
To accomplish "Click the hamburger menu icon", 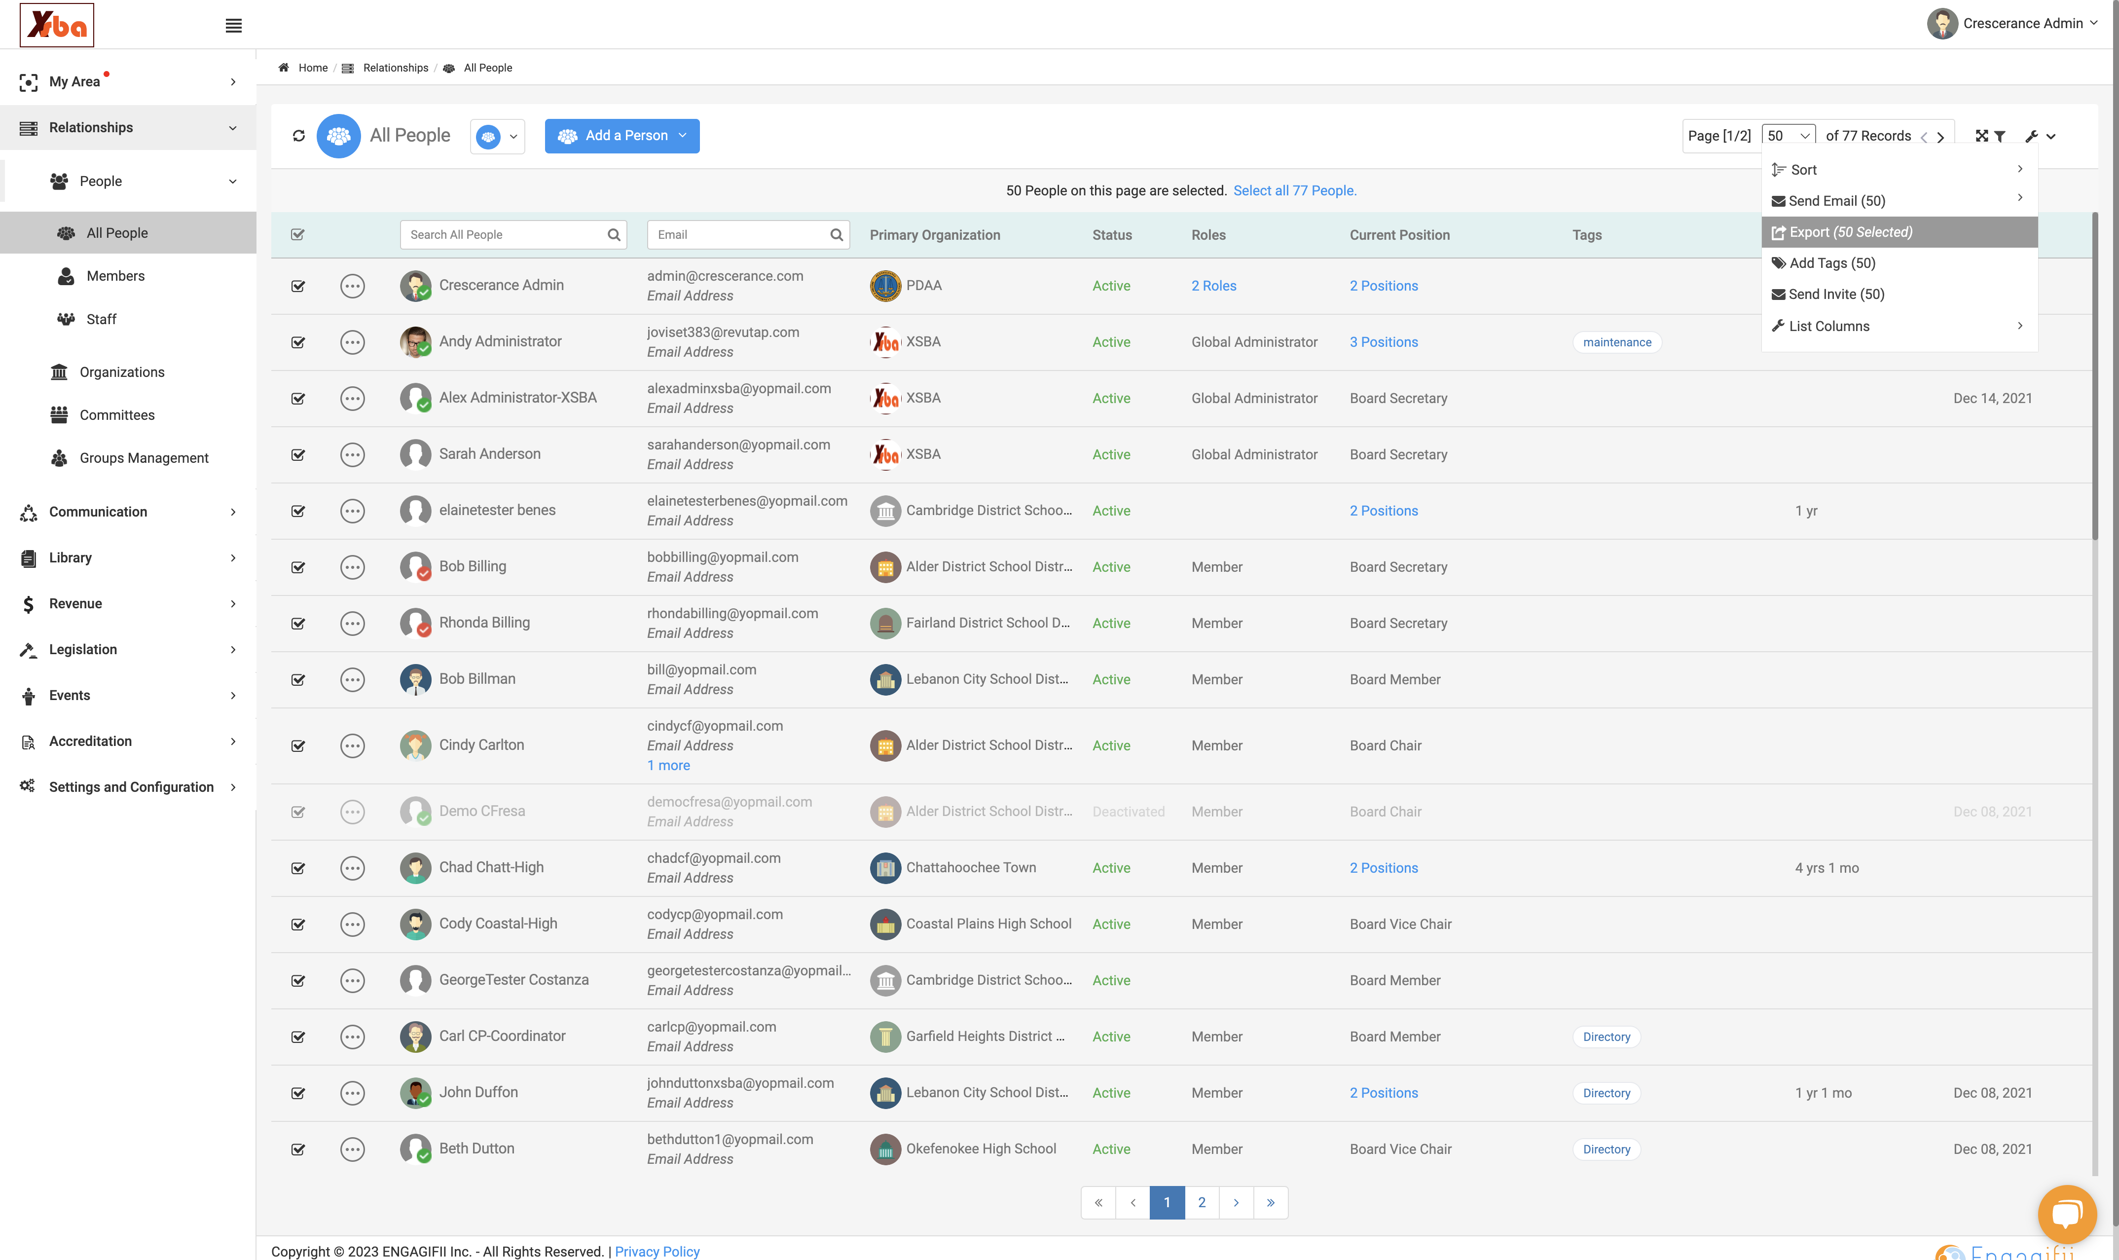I will point(233,26).
